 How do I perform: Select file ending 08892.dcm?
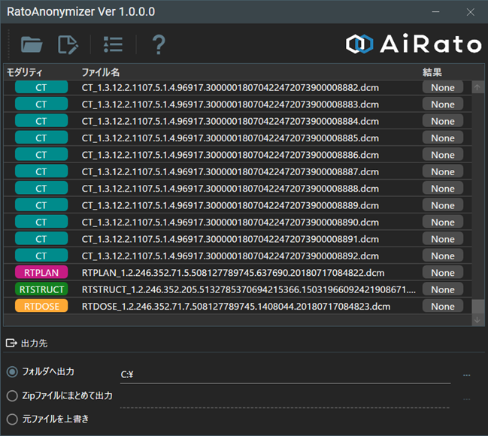coord(230,256)
